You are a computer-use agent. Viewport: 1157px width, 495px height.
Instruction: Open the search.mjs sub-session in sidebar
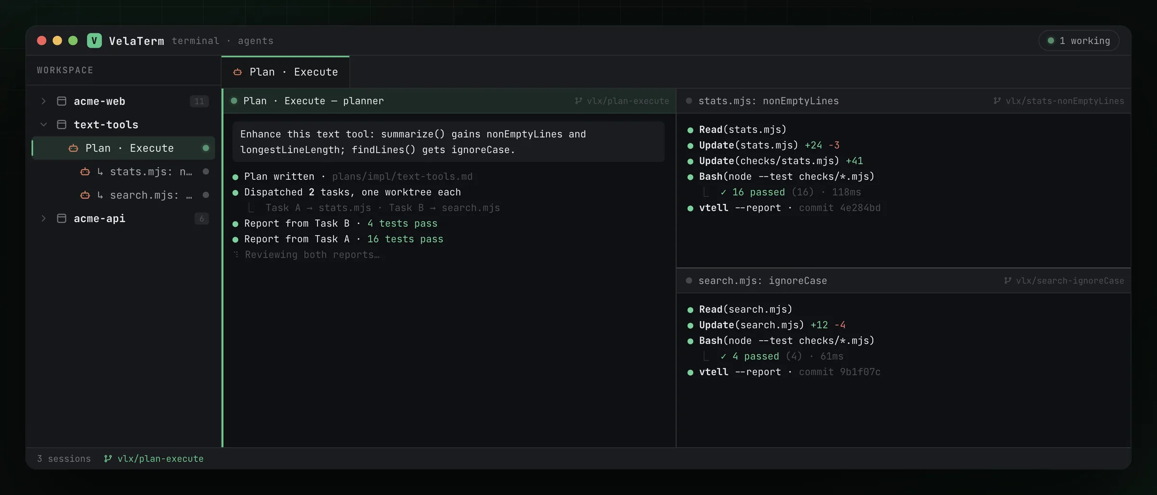123,195
